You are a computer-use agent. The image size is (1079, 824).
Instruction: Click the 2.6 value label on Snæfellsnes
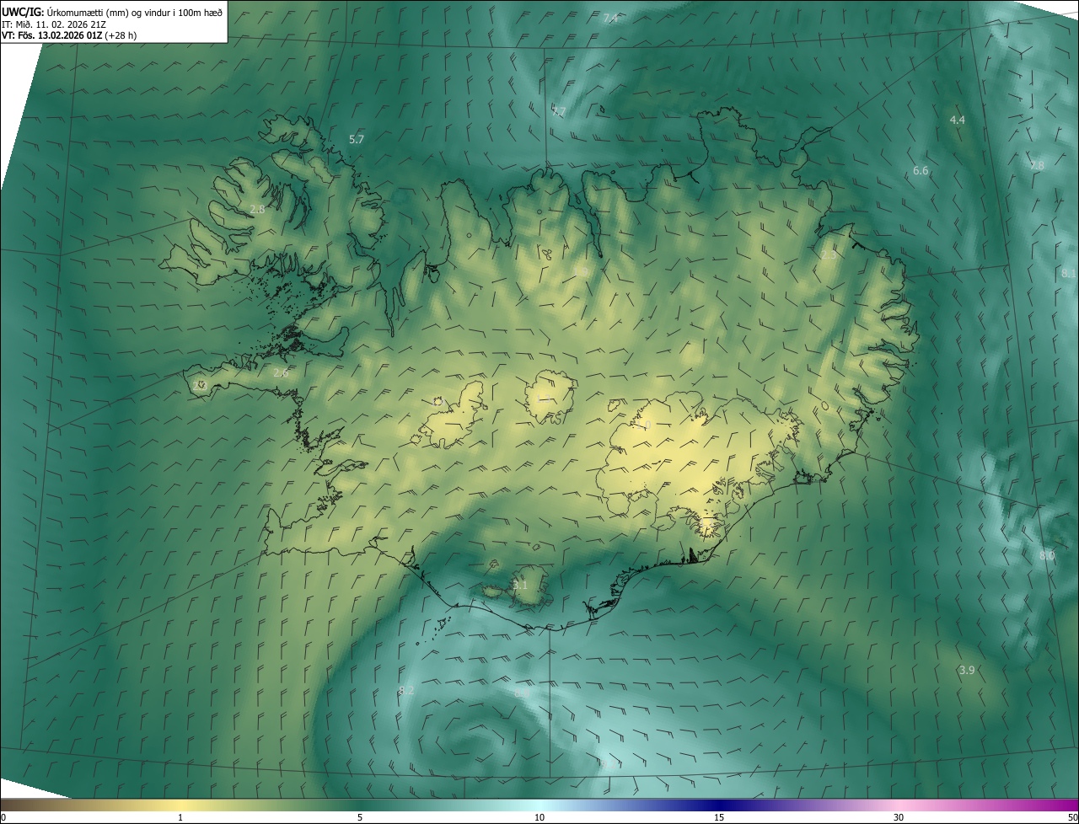tap(281, 372)
